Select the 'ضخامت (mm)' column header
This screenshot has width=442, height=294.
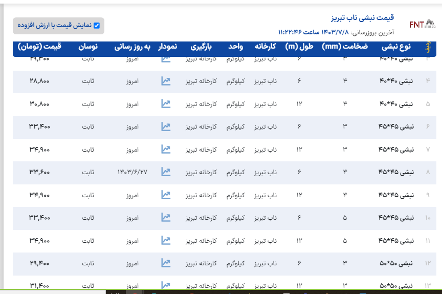coord(341,47)
